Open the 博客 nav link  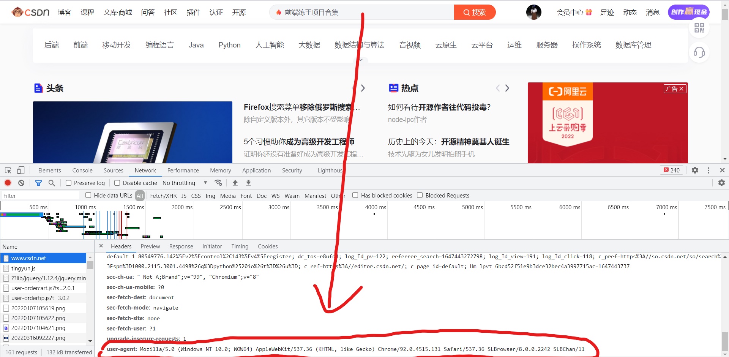65,12
